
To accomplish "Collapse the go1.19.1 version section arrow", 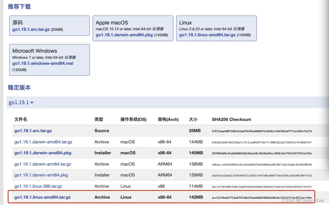I will pos(32,102).
